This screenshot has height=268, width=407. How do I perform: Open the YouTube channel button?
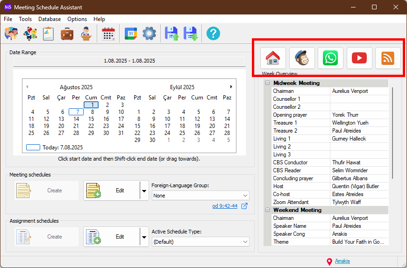tap(359, 58)
